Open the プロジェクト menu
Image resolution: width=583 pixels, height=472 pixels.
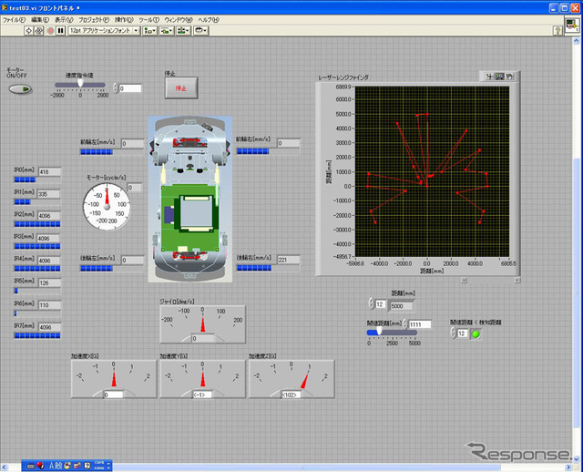coord(94,20)
